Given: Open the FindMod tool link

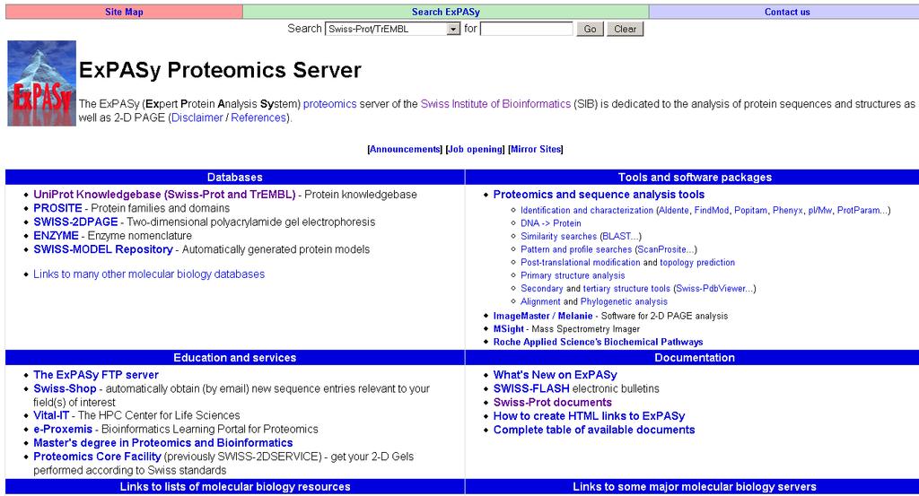Looking at the screenshot, I should tap(712, 210).
